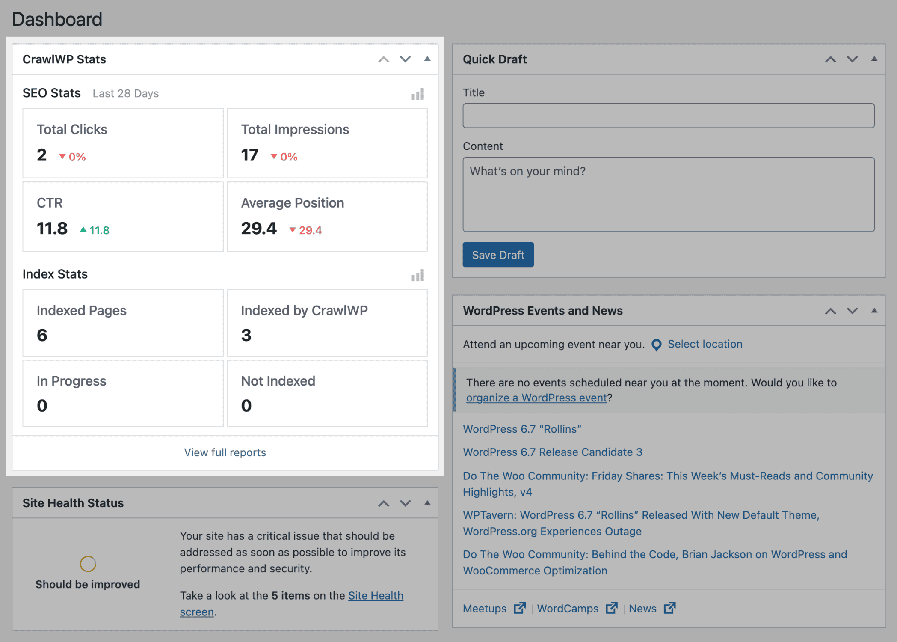
Task: Move WordPress Events and News up
Action: click(x=830, y=311)
